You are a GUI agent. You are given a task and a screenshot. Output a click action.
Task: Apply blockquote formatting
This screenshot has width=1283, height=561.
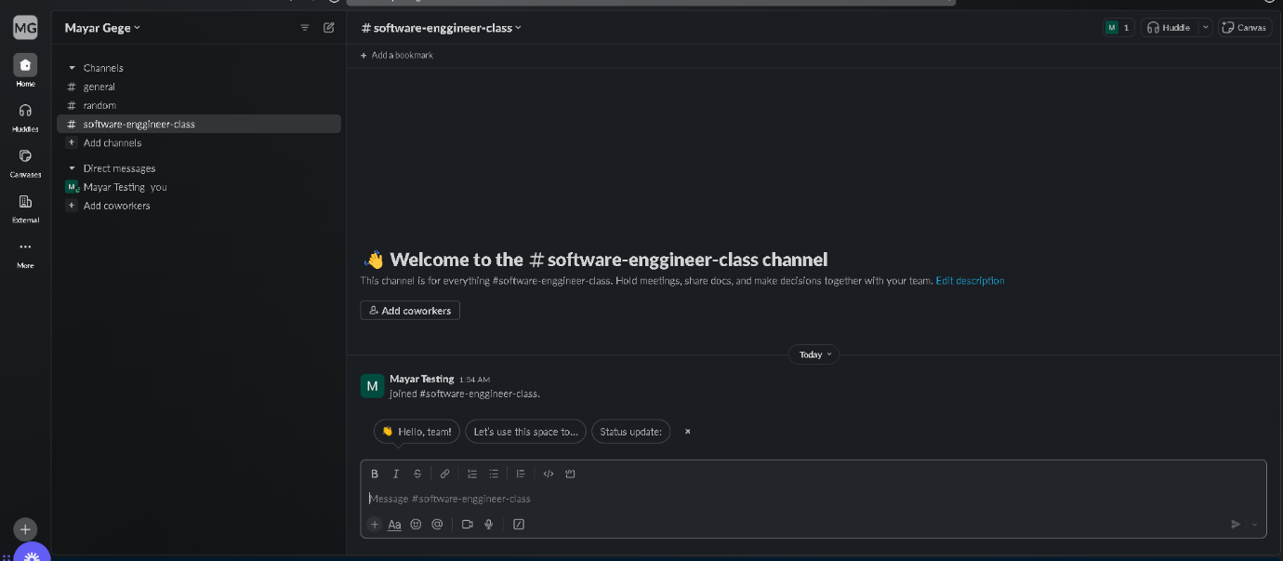pos(522,474)
